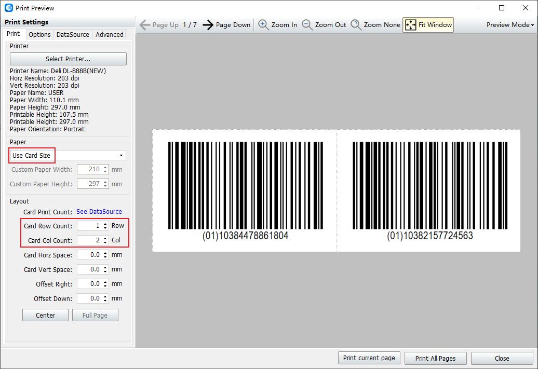
Task: Decrease Card Vert Space with down arrow
Action: click(x=105, y=271)
